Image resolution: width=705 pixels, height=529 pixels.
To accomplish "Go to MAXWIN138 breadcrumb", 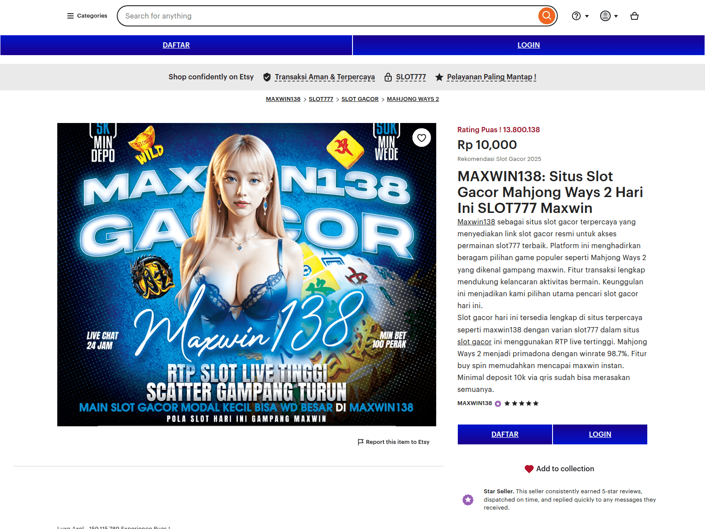I will pos(283,99).
